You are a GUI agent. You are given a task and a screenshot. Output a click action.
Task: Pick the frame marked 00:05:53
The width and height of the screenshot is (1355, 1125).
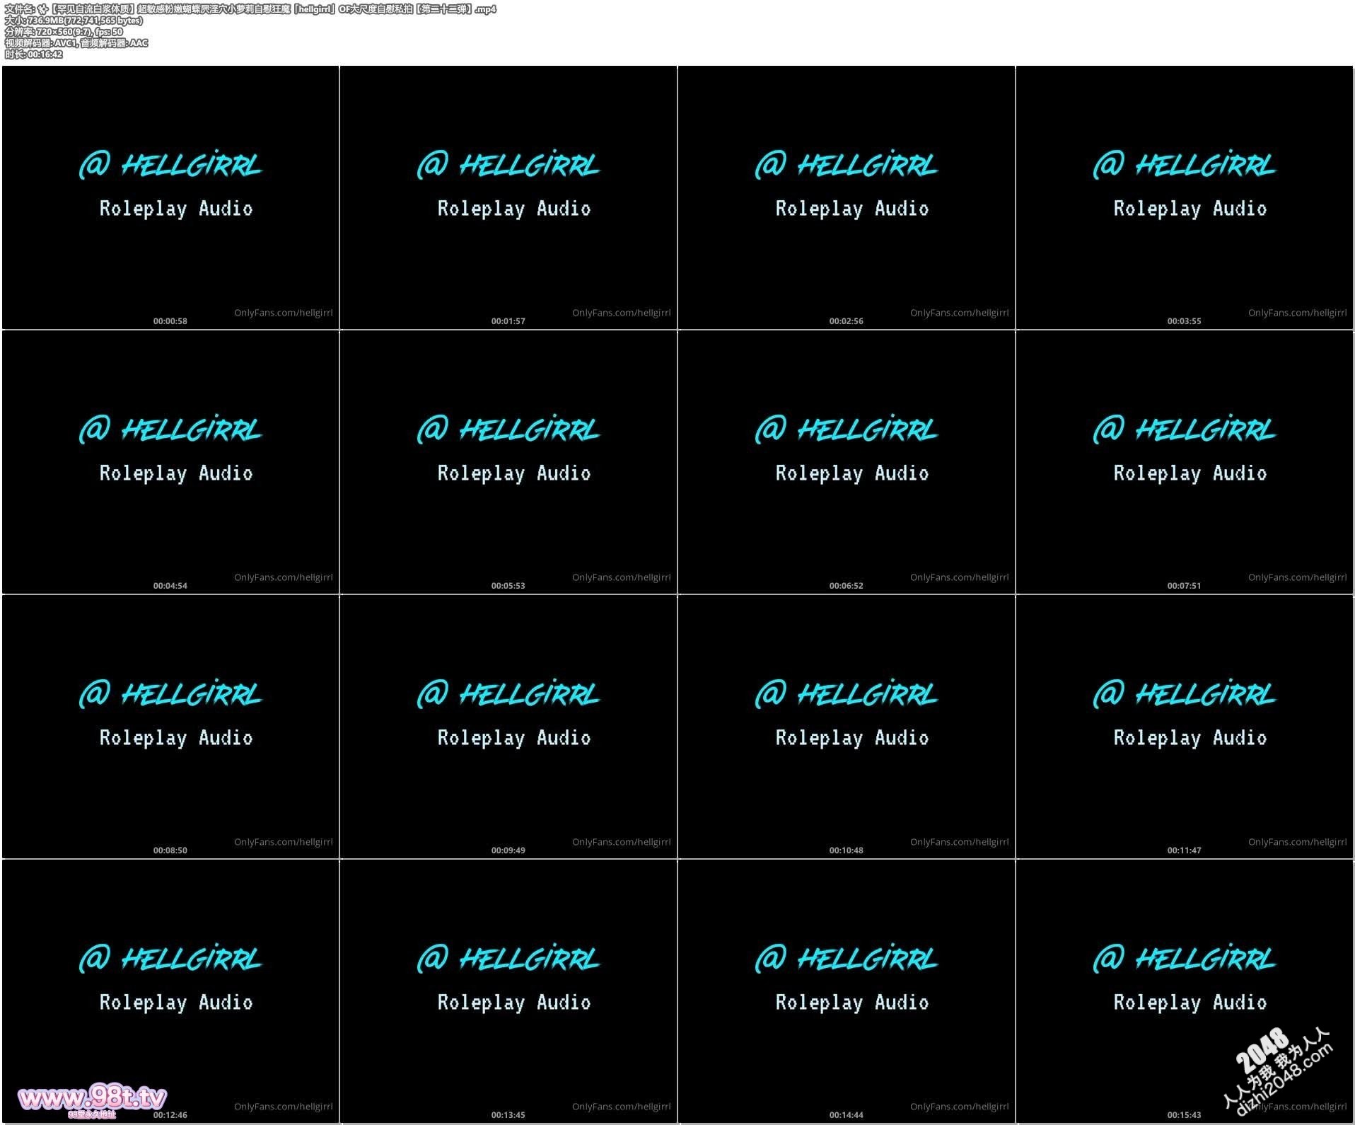tap(508, 462)
